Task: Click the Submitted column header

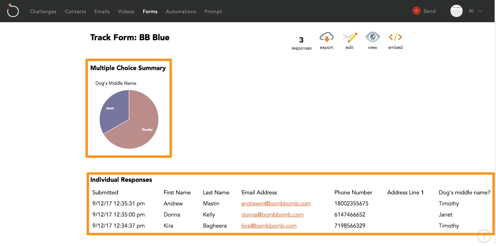Action: coord(105,193)
